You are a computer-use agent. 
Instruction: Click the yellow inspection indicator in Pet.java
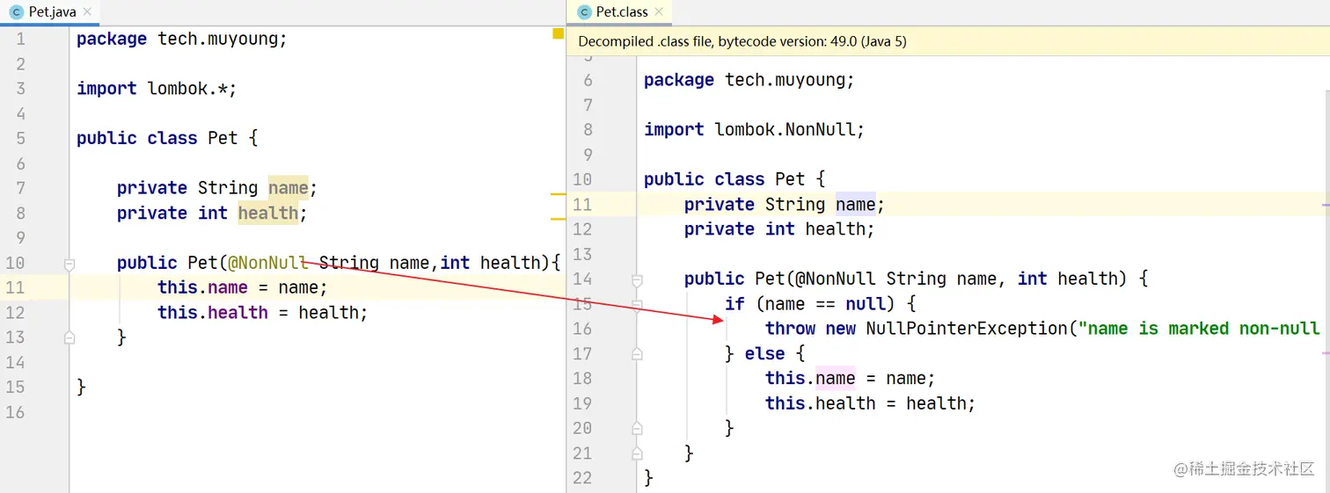(x=558, y=34)
